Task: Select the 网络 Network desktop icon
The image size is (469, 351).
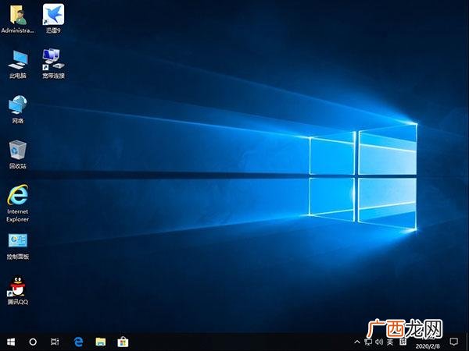Action: pyautogui.click(x=18, y=109)
